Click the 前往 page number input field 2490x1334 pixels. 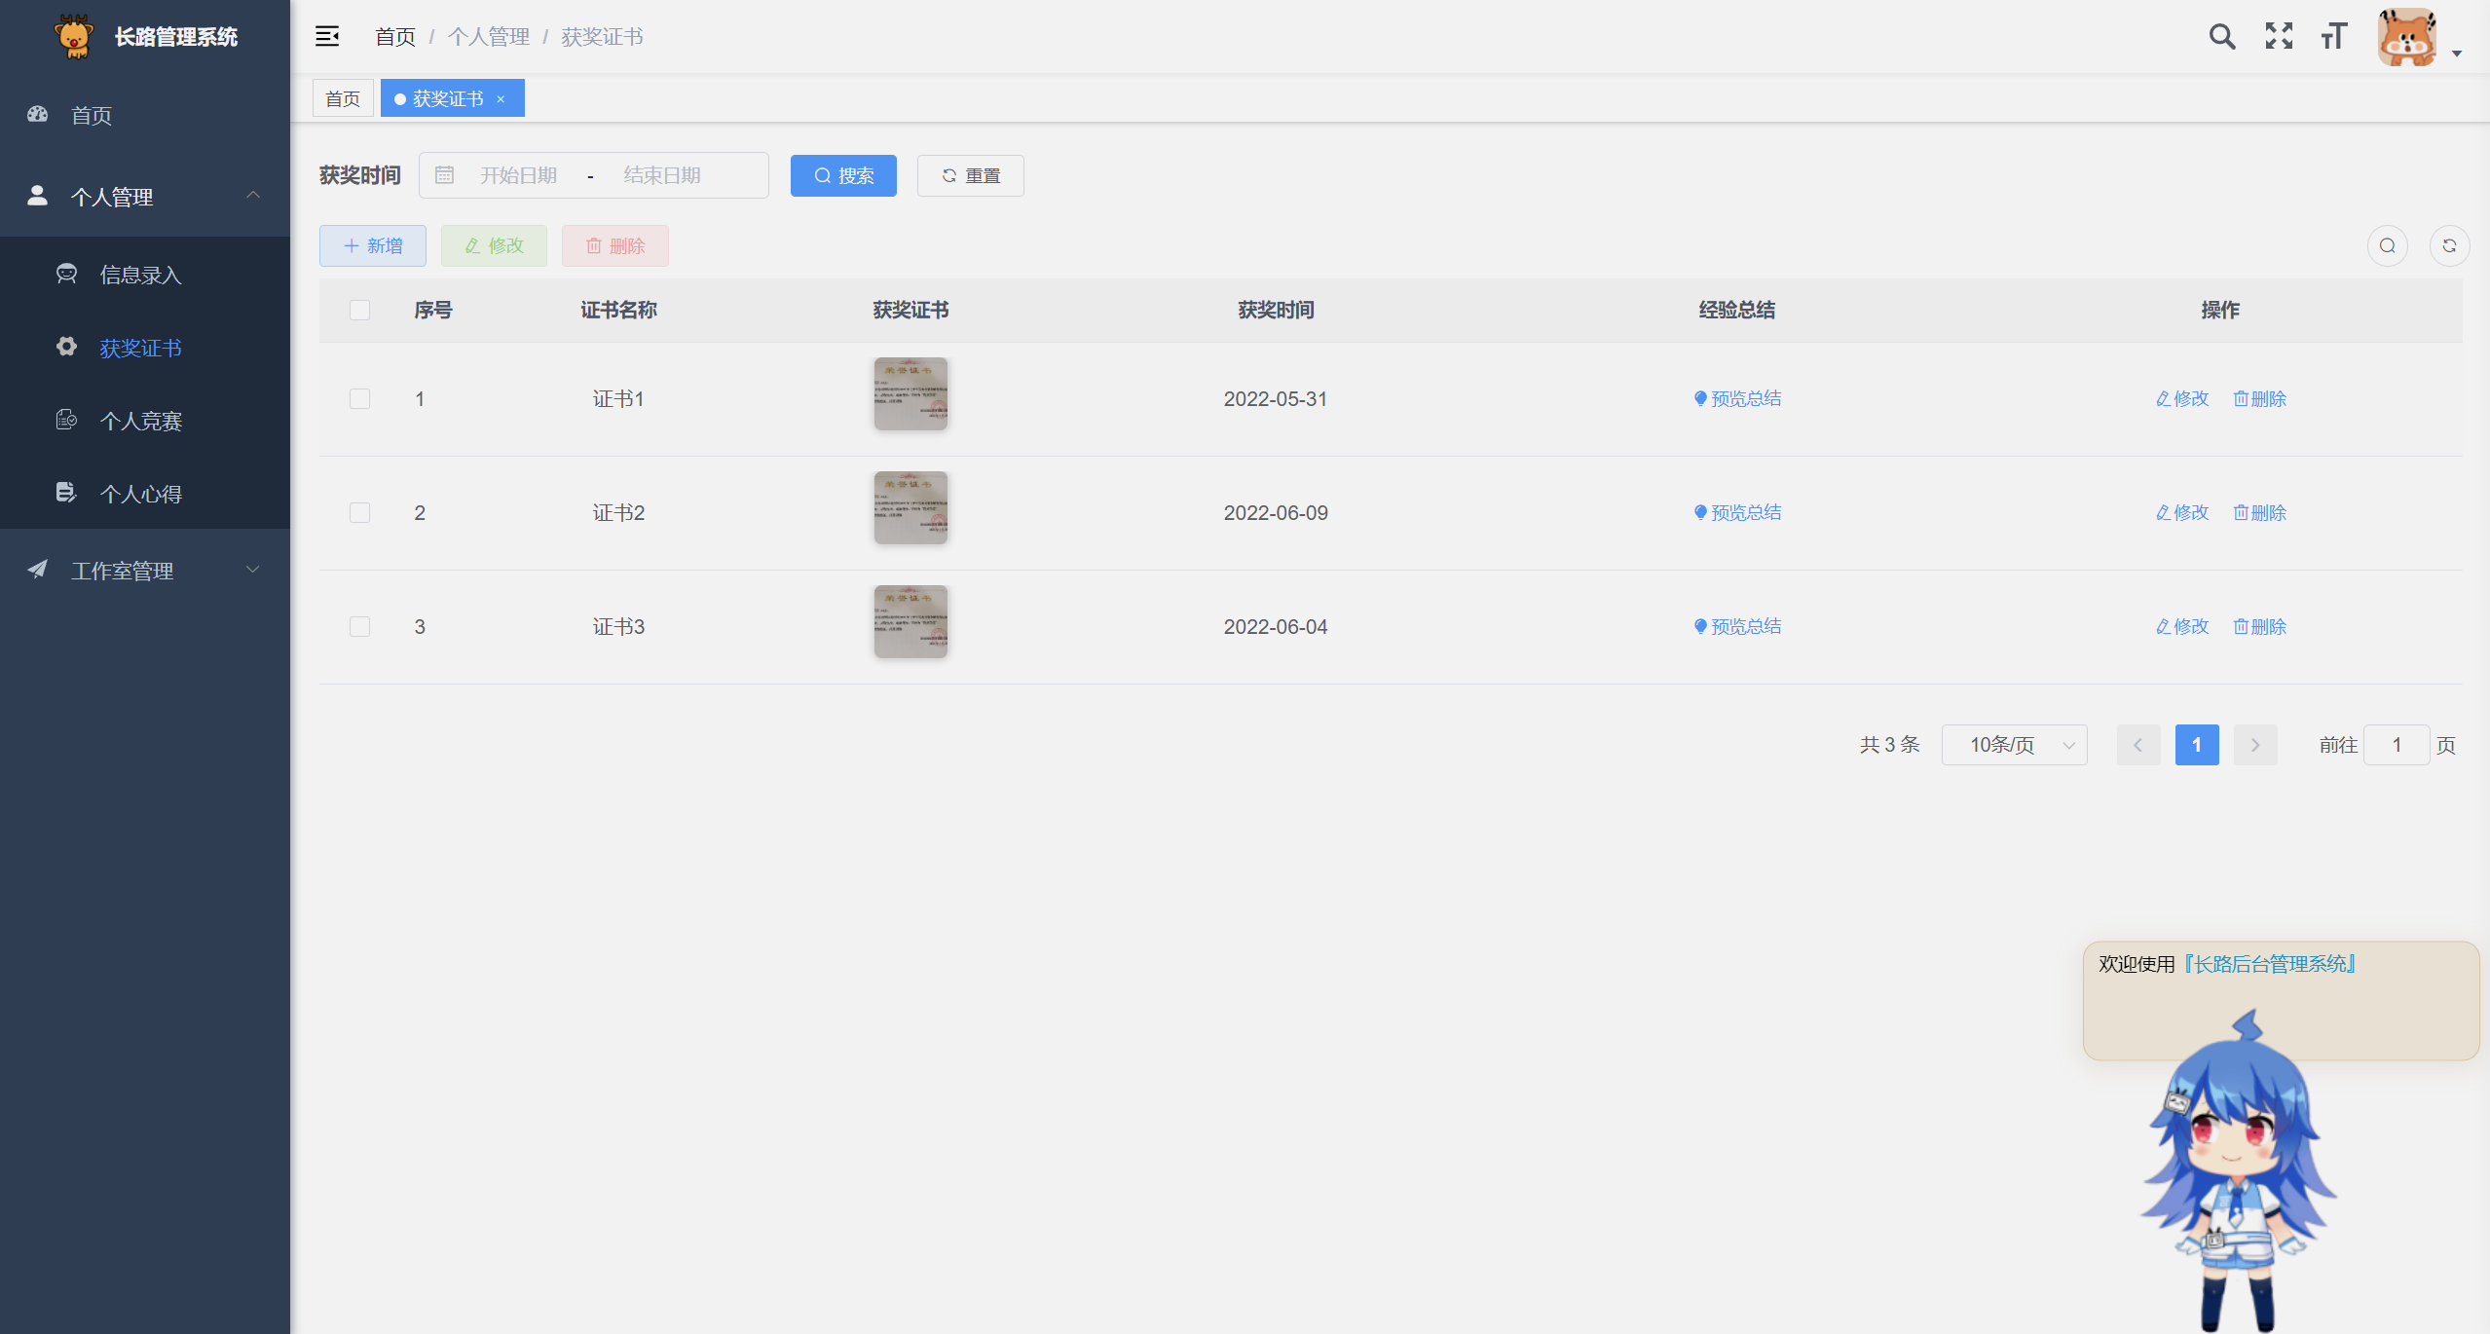tap(2397, 745)
